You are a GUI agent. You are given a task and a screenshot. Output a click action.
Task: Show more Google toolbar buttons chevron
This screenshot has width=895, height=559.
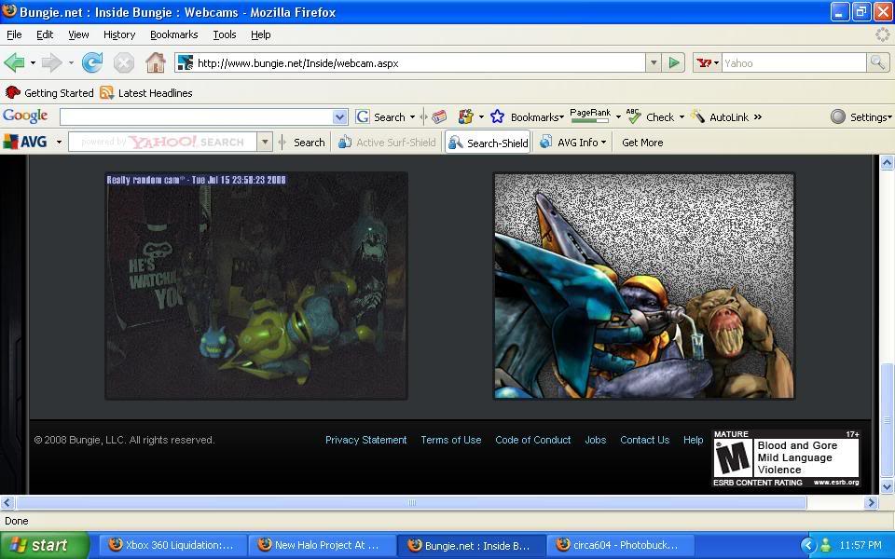(757, 116)
